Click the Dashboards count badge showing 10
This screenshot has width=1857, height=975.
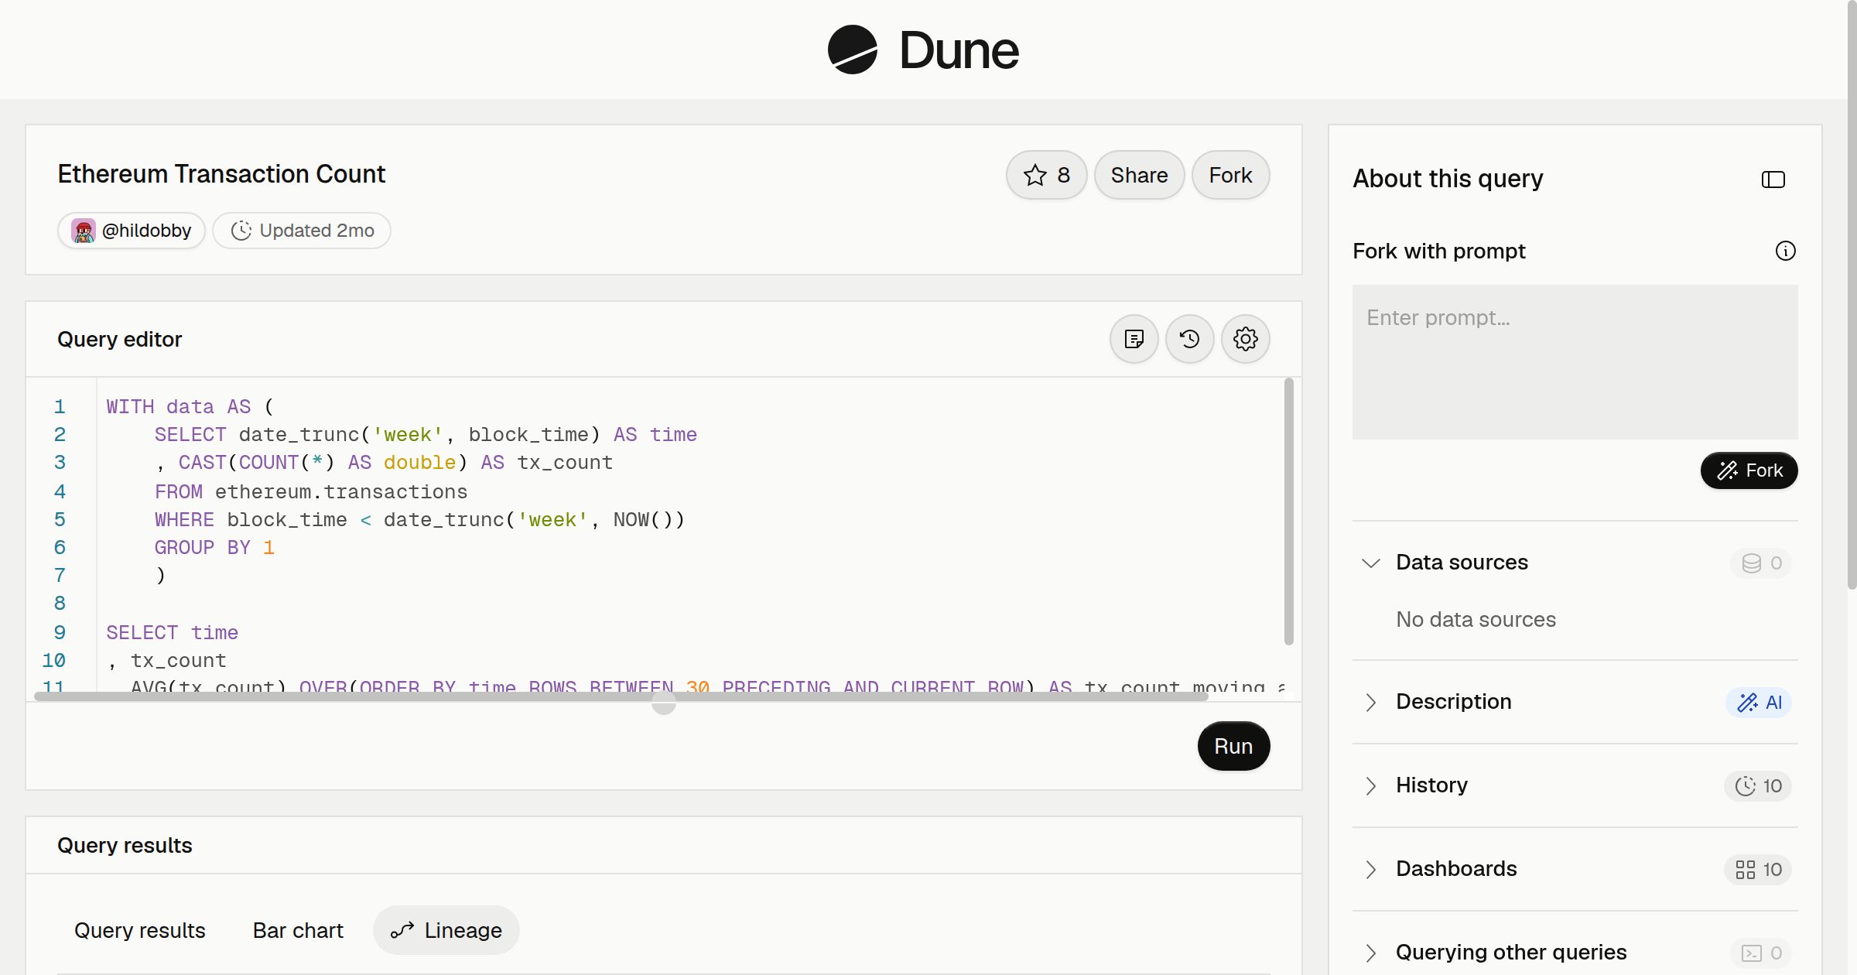[x=1757, y=869]
